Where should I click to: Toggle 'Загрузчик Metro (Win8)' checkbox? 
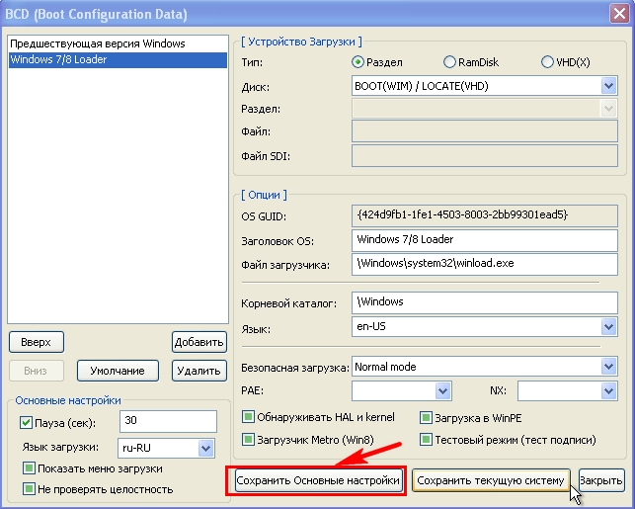tap(249, 439)
